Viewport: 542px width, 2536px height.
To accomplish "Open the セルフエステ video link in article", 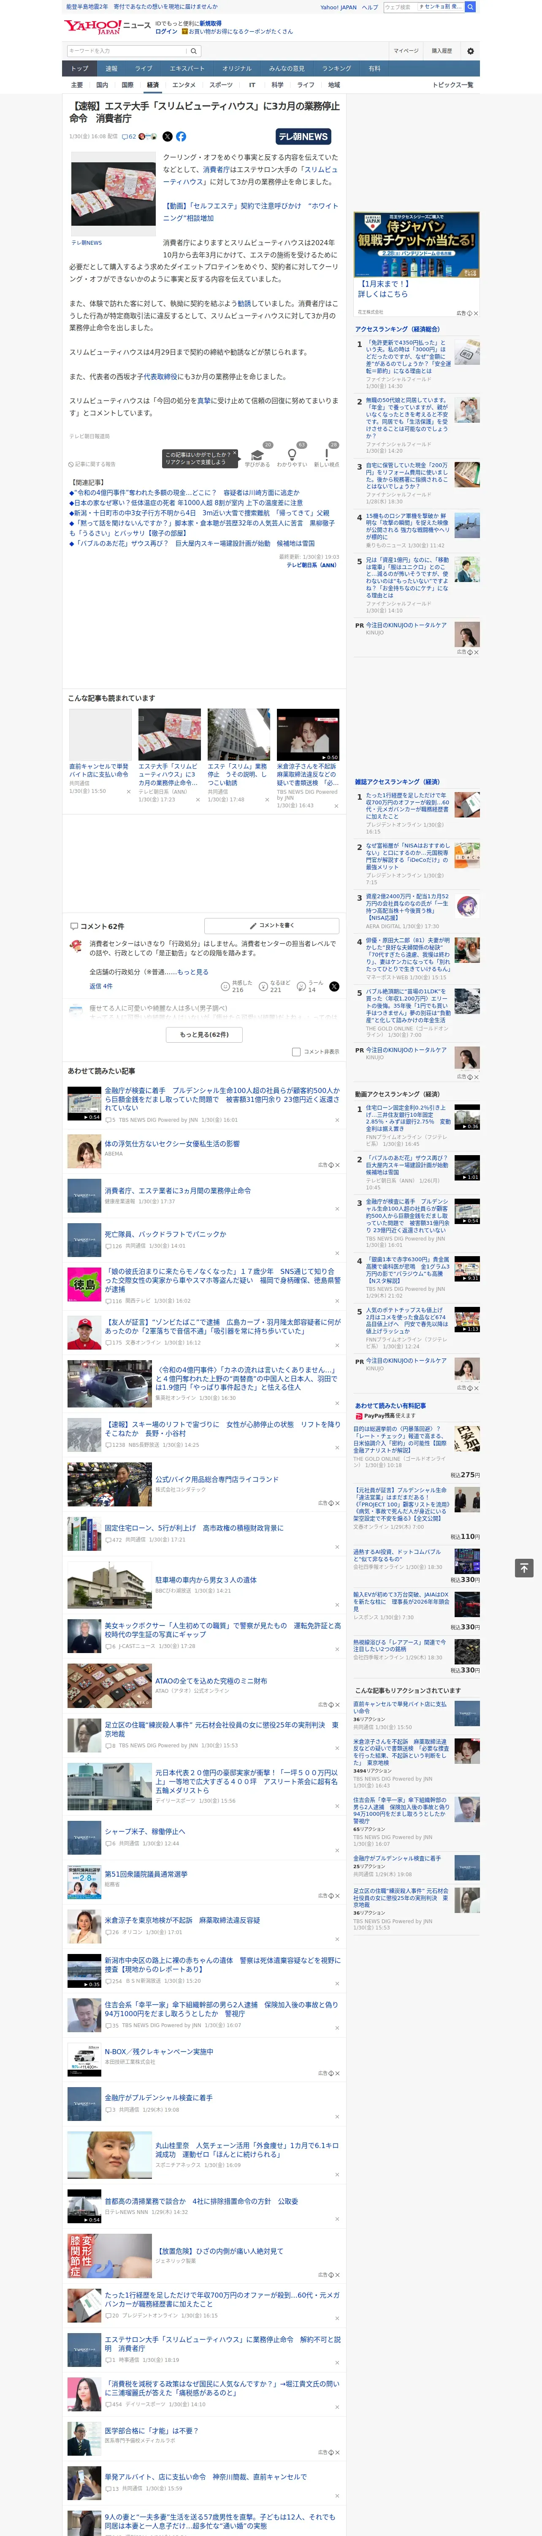I will pos(250,212).
